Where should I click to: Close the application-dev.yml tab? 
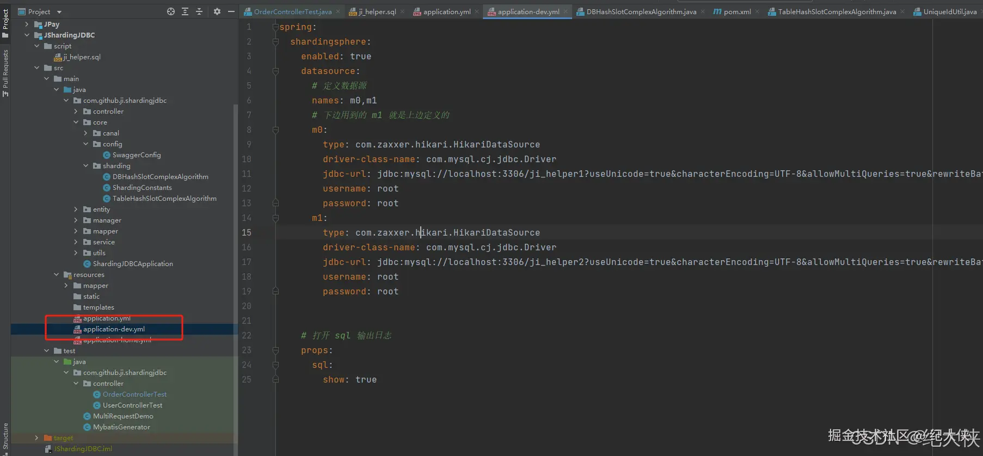point(566,11)
